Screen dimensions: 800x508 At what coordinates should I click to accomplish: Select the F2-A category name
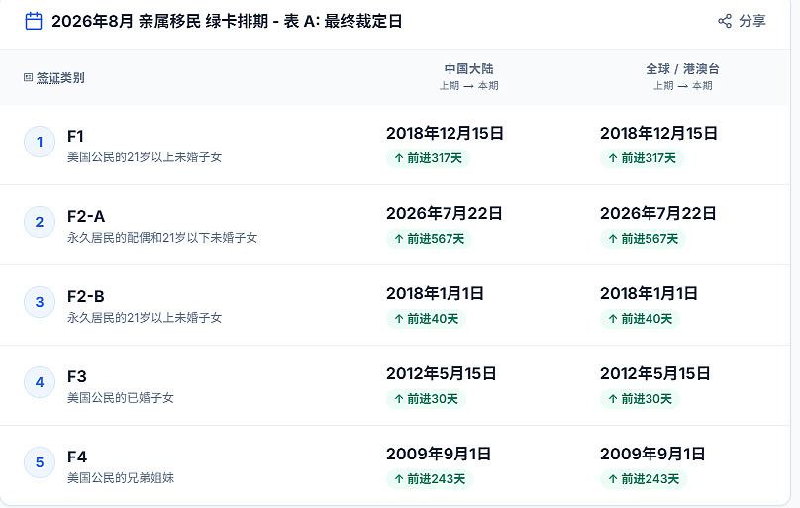click(x=86, y=216)
